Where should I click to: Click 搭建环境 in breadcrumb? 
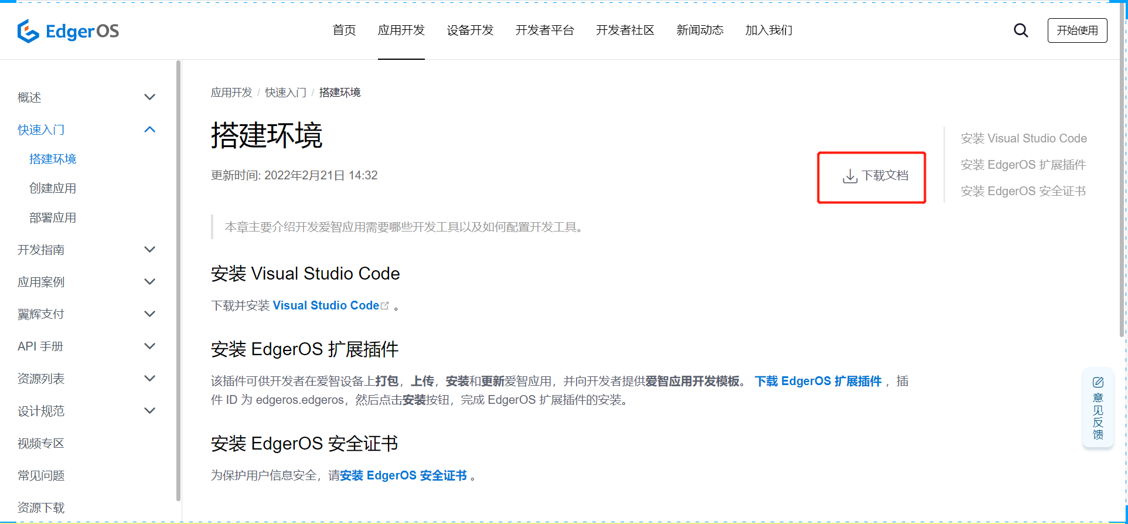(340, 93)
